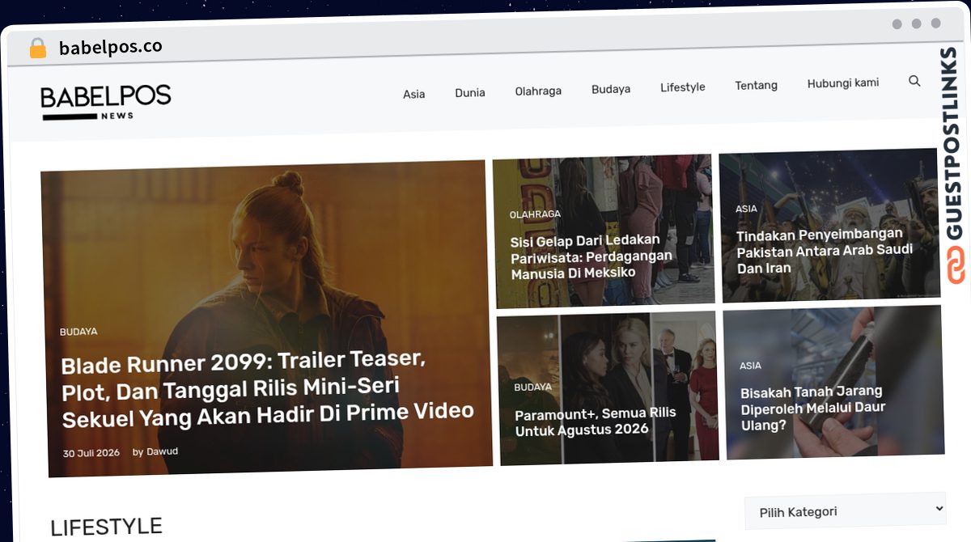Screen dimensions: 971x542
Task: Open the Asia menu item
Action: click(x=413, y=94)
